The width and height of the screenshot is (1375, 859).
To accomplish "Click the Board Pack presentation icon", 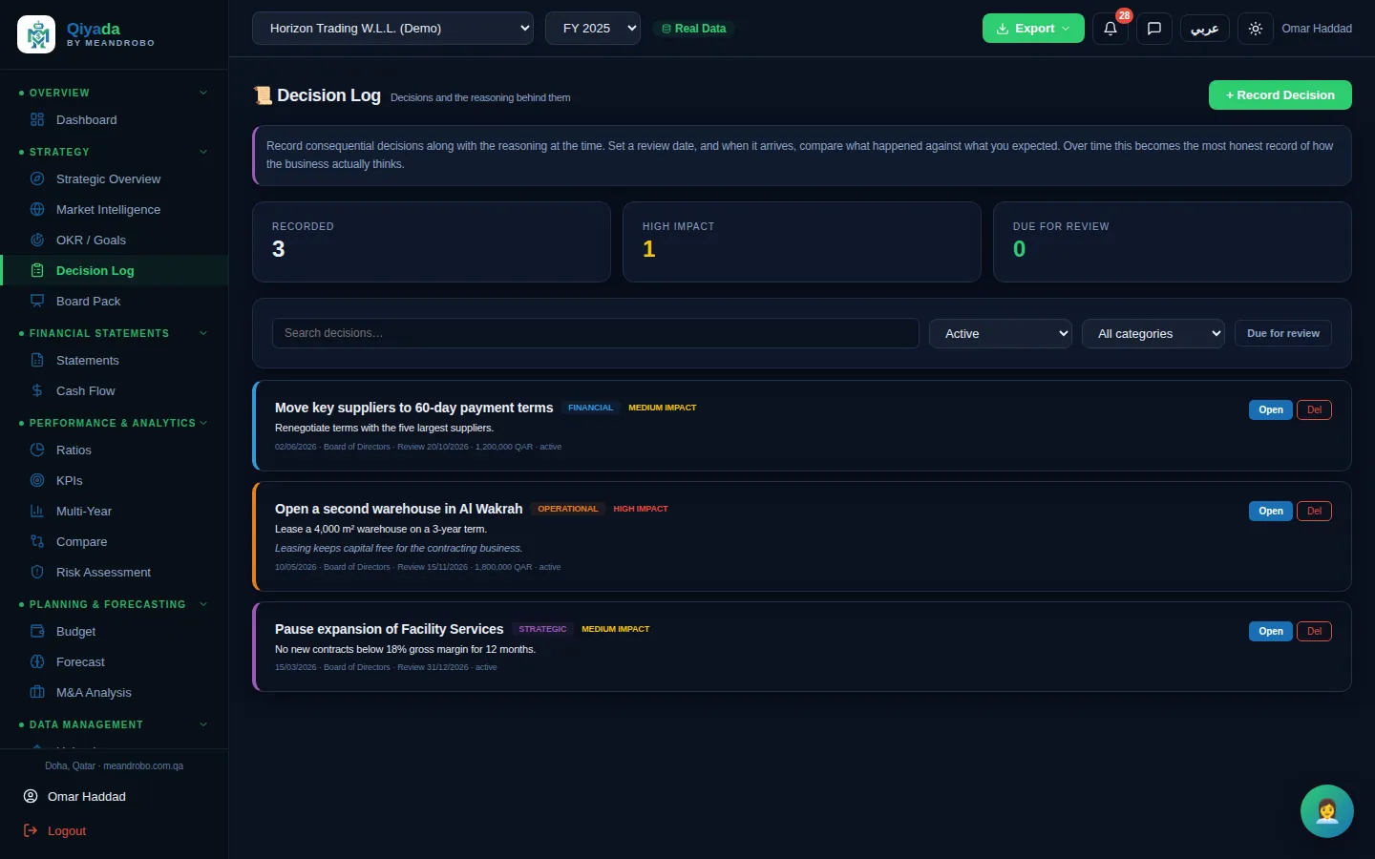I will [37, 301].
